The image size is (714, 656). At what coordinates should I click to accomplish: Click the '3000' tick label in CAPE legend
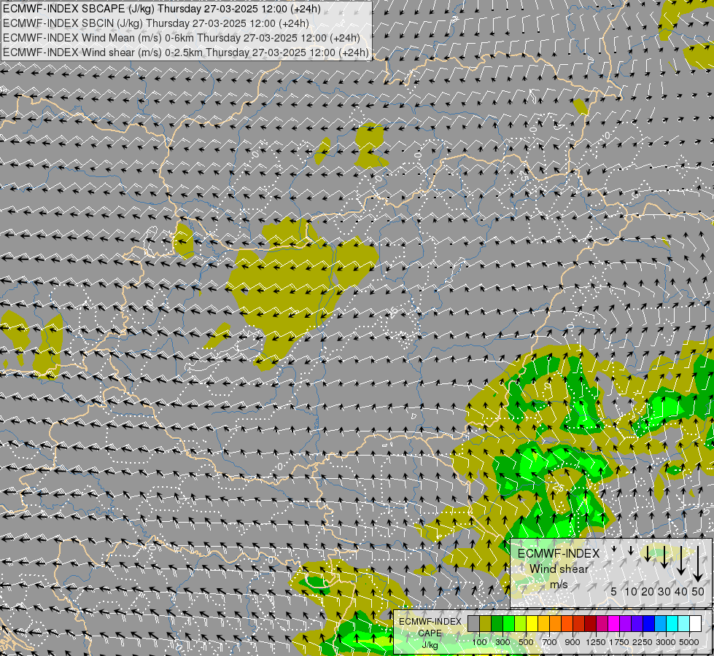pyautogui.click(x=666, y=642)
